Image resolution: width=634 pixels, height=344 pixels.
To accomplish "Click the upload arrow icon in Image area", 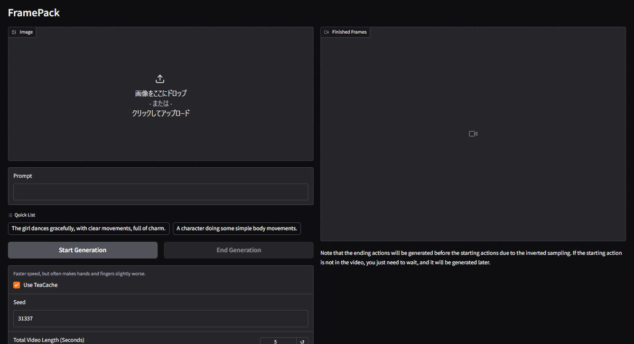I will (161, 79).
